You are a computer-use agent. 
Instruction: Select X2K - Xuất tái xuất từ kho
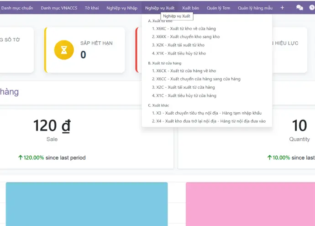coord(178,45)
